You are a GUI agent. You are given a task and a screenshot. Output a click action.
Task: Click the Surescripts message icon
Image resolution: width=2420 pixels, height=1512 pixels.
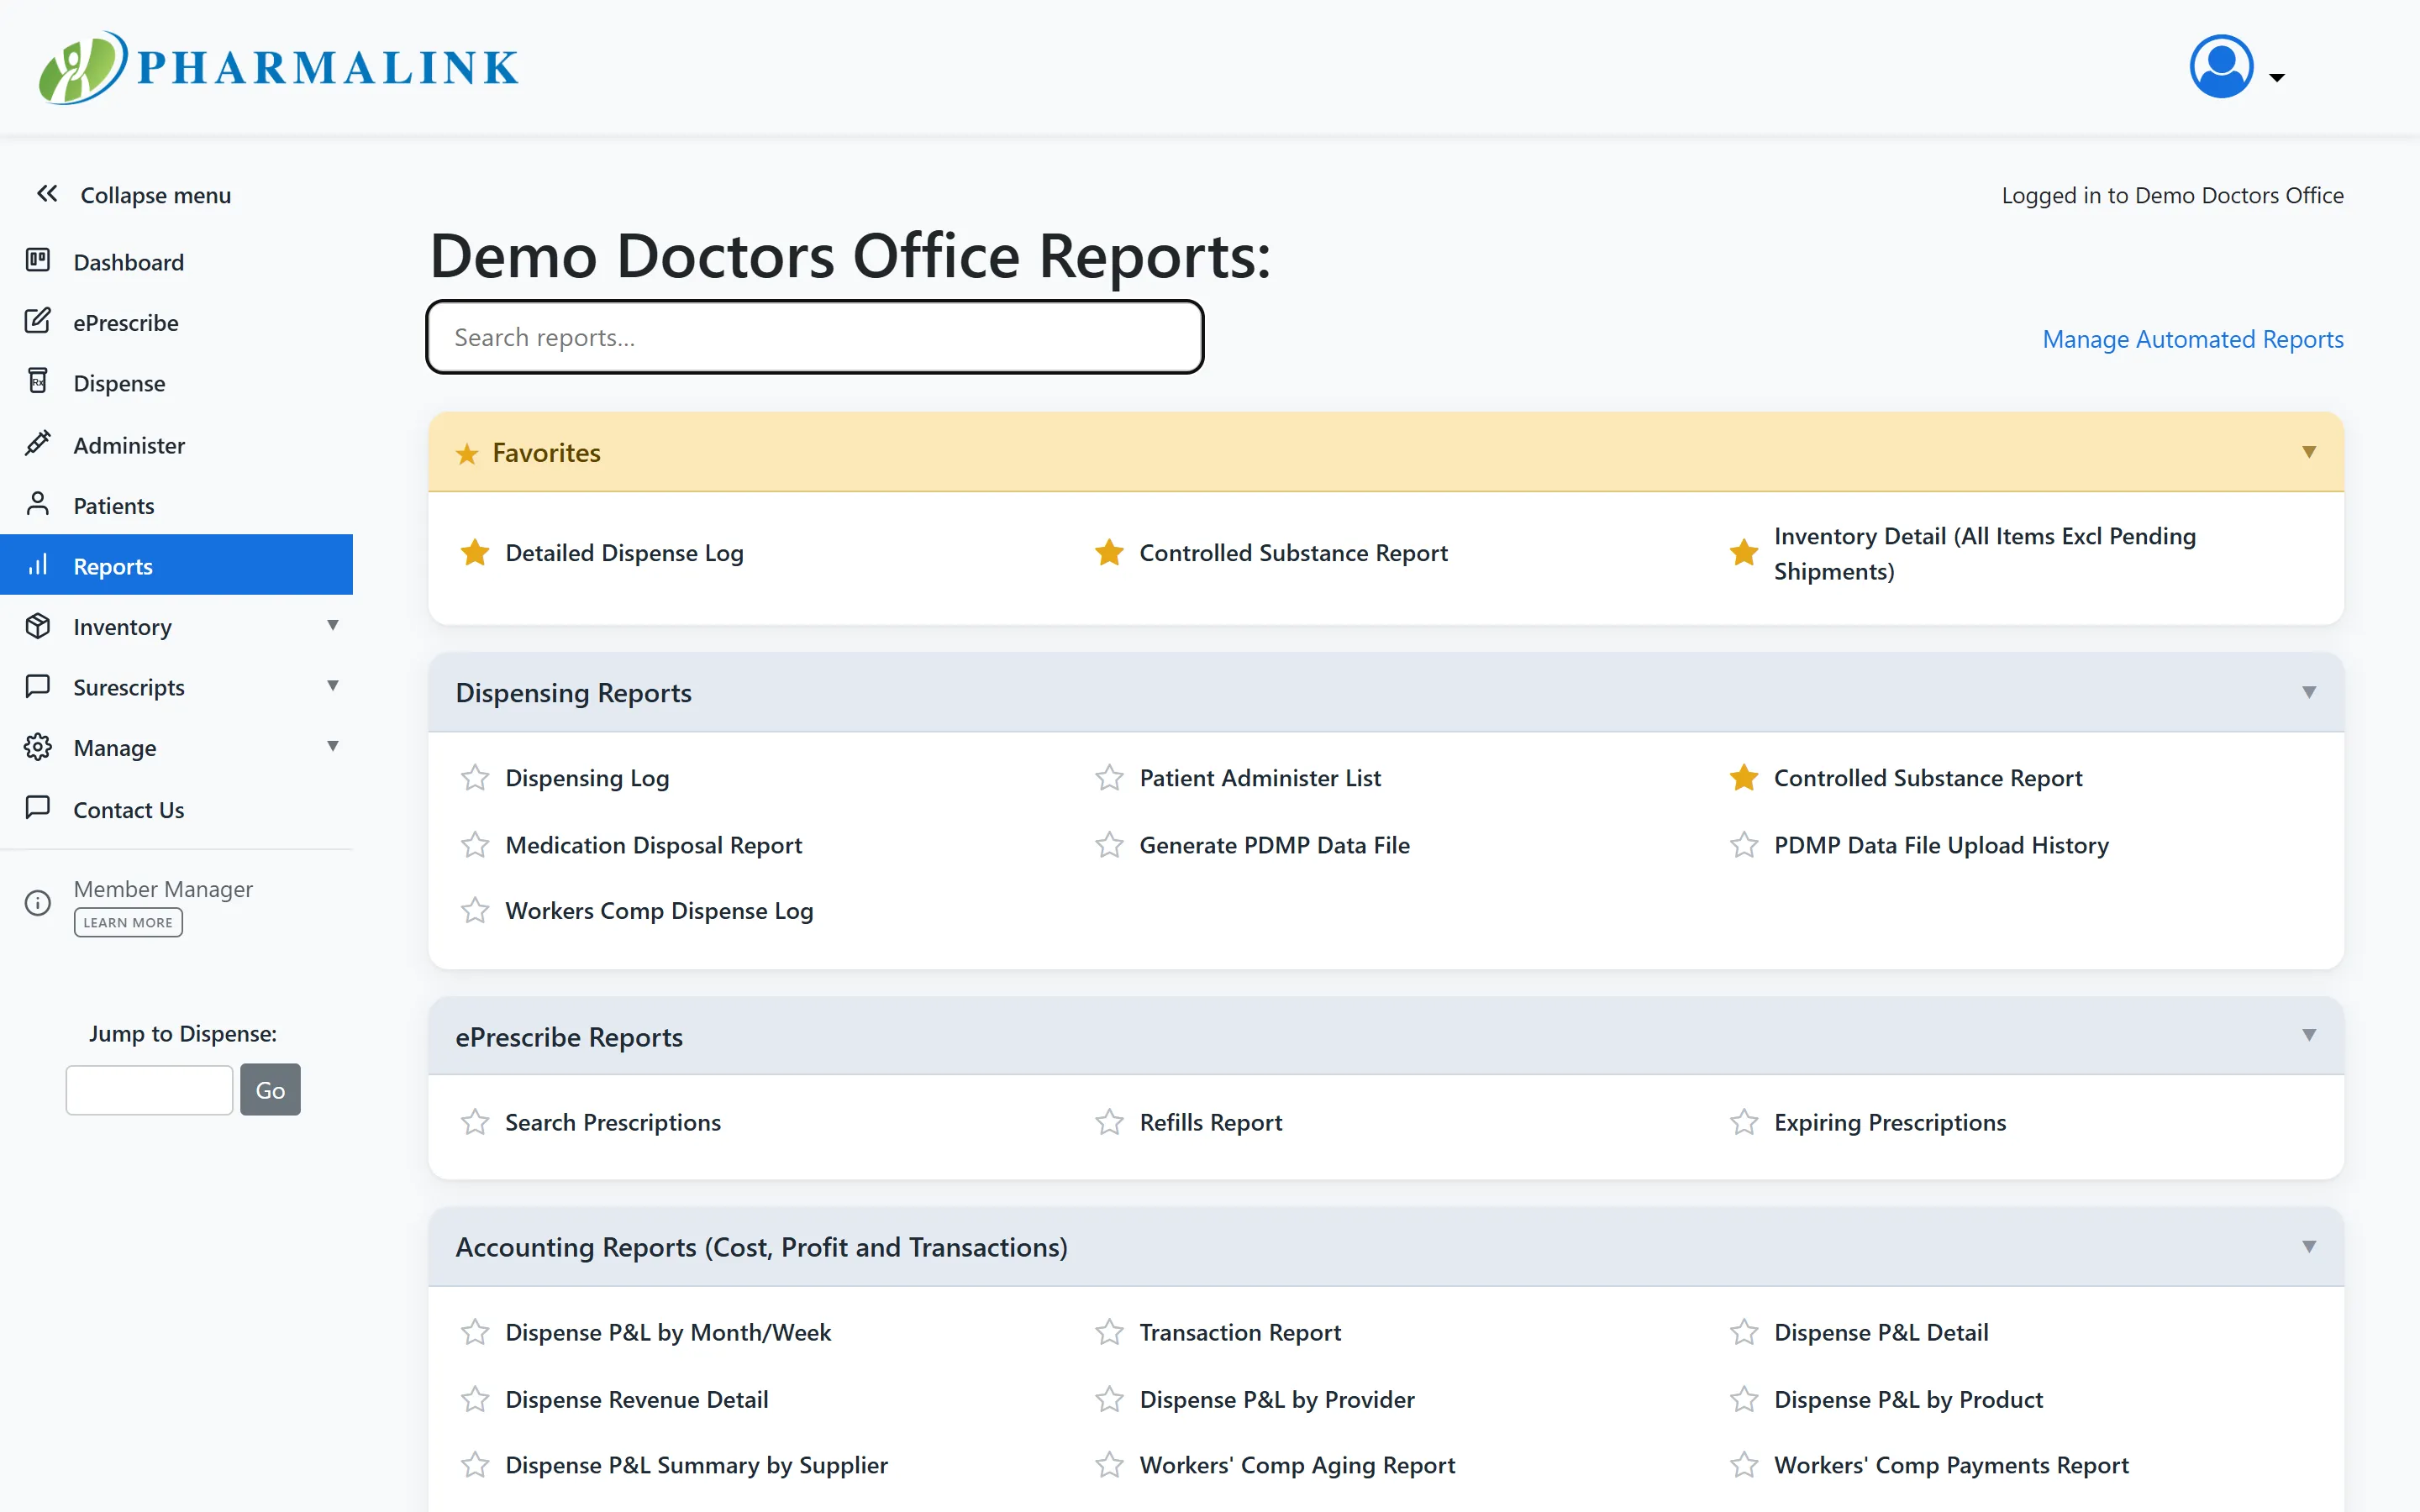(x=38, y=686)
